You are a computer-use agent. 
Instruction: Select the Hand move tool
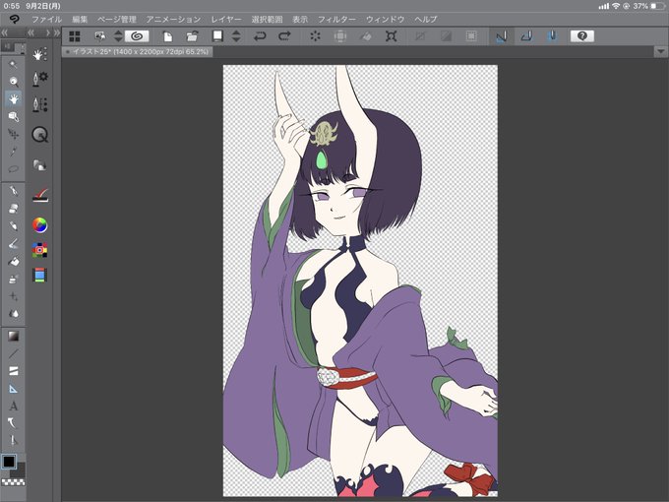pos(13,98)
